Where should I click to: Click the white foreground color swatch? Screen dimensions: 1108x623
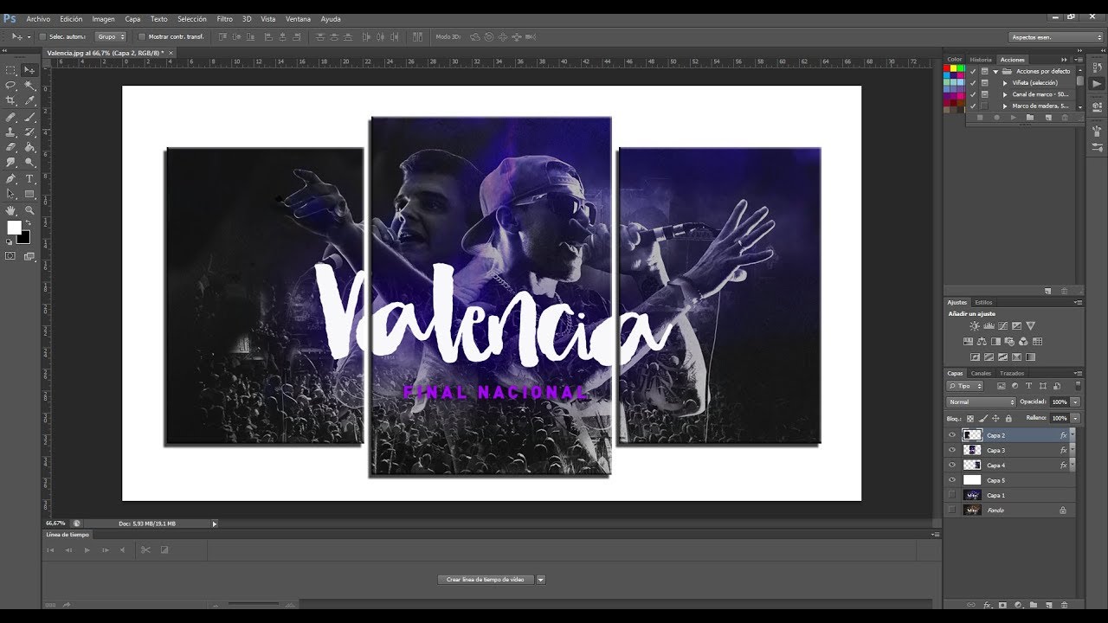(x=14, y=227)
